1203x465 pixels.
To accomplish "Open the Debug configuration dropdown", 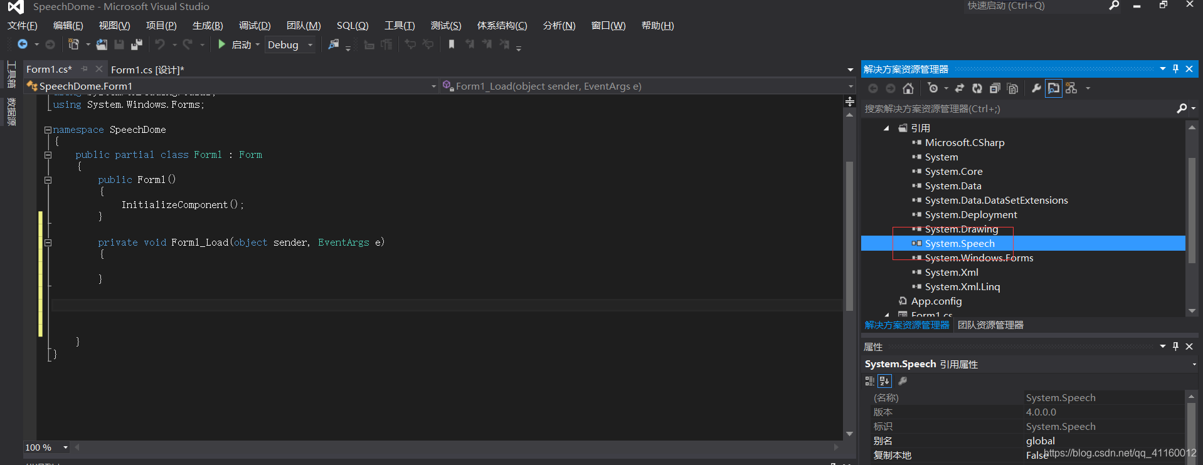I will click(310, 45).
